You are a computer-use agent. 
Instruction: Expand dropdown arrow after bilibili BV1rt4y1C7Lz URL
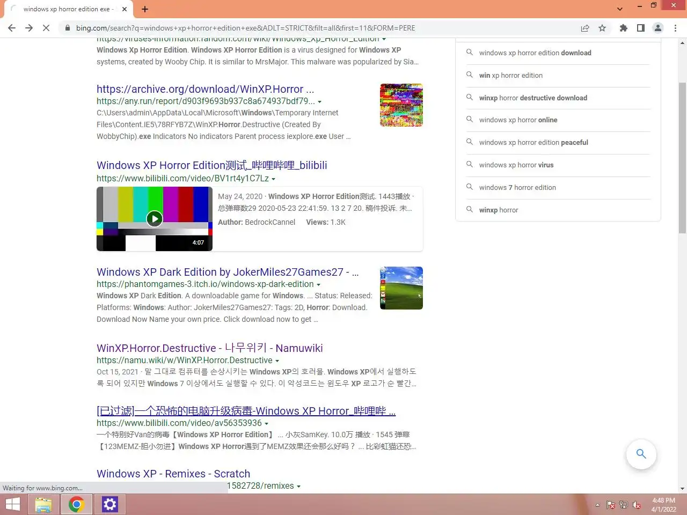(x=274, y=179)
